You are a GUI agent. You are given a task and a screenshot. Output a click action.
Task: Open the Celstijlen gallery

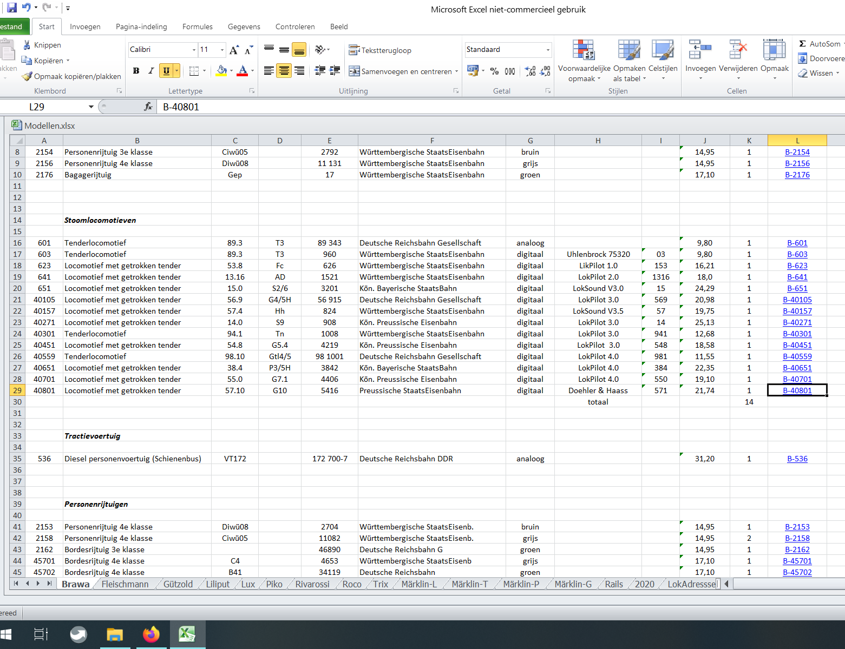coord(663,61)
